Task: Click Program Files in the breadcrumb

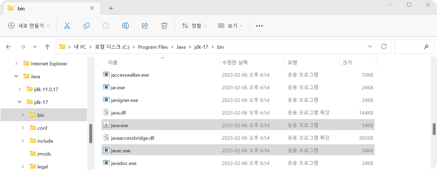Action: tap(153, 47)
